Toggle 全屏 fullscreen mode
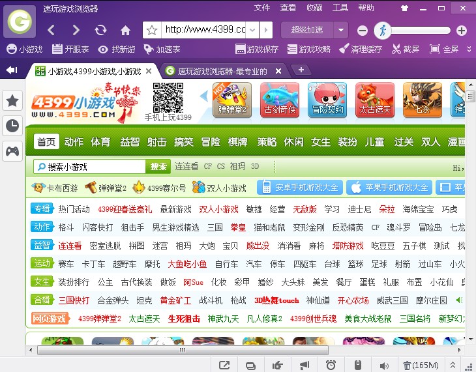 point(444,49)
